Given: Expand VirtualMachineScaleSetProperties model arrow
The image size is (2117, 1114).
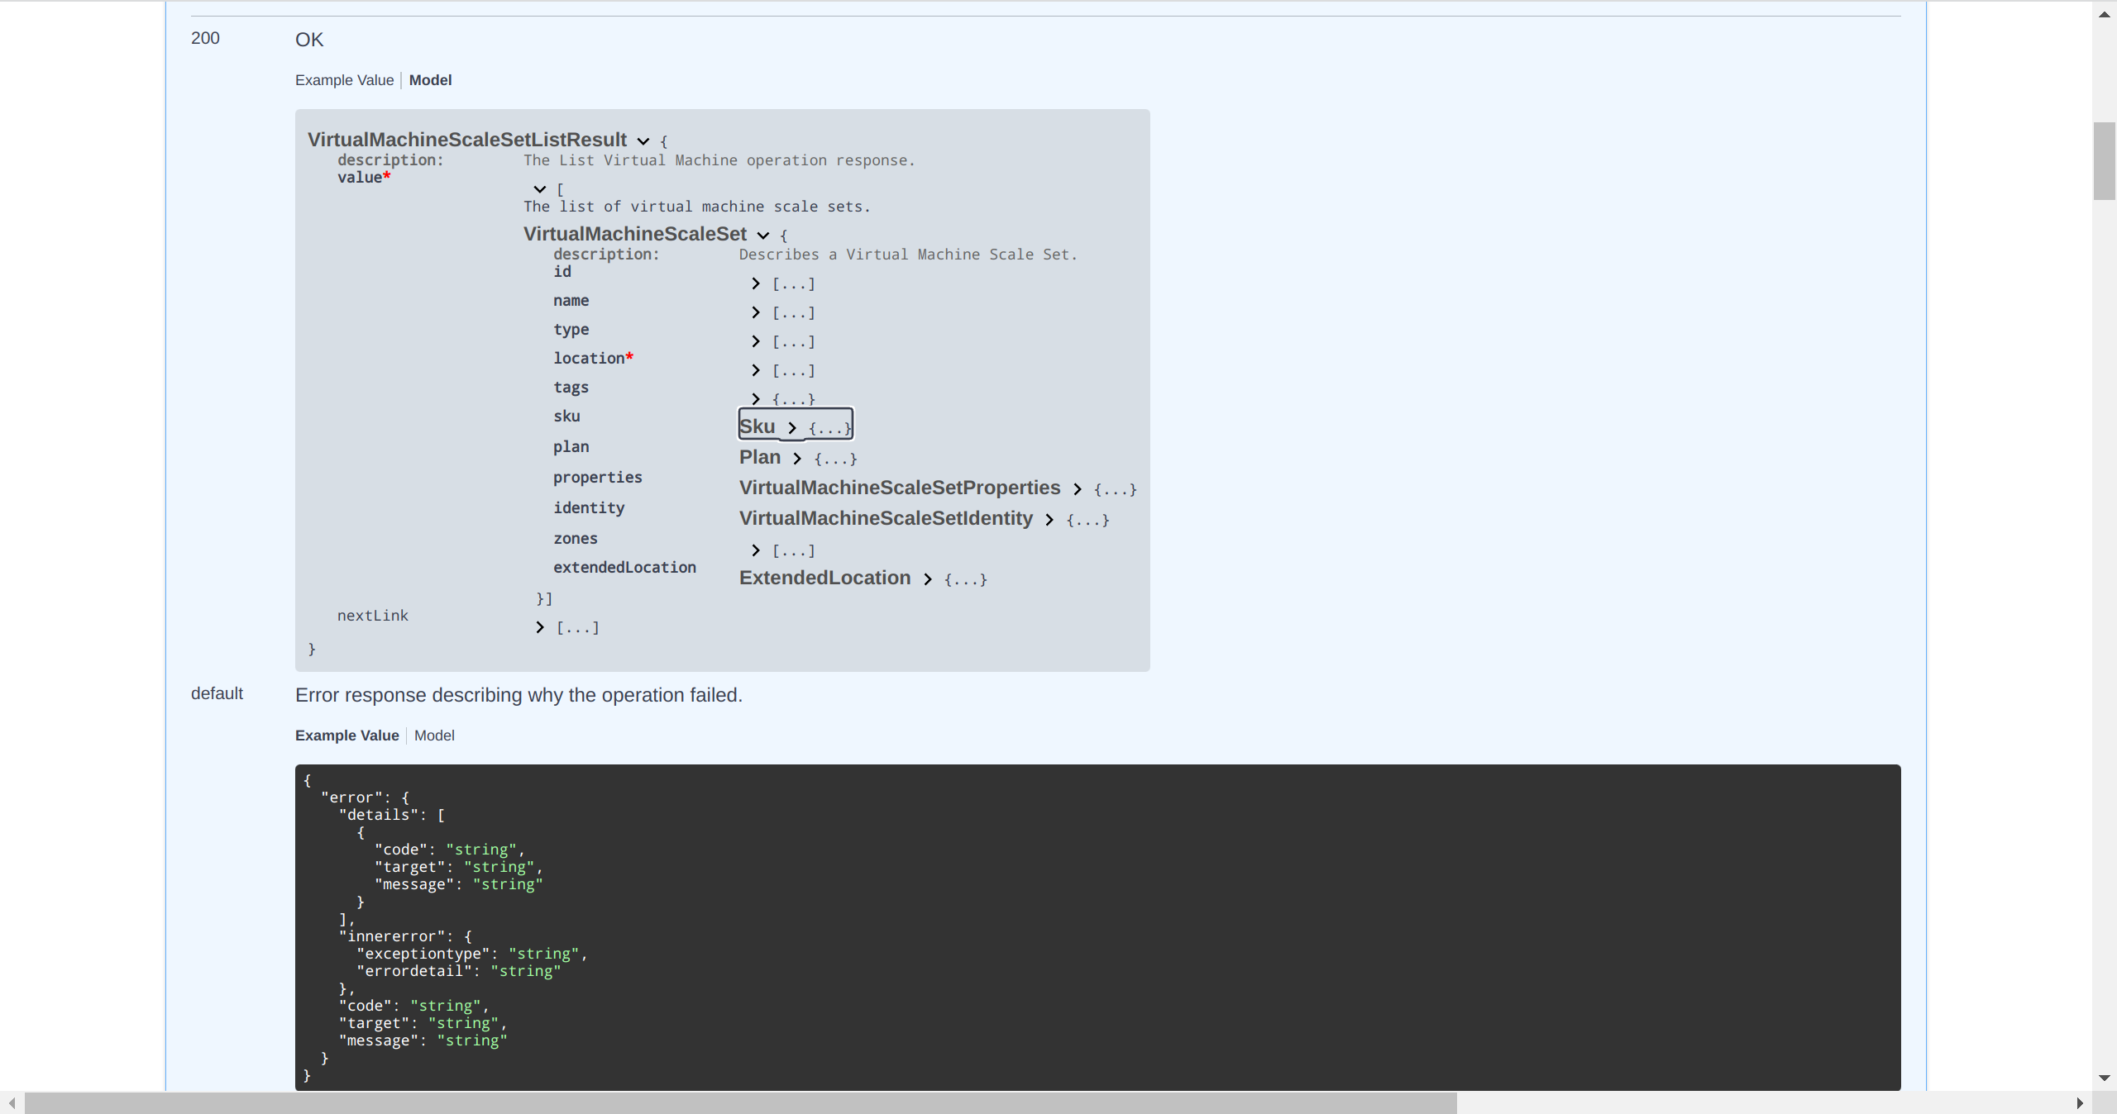Looking at the screenshot, I should pyautogui.click(x=1078, y=489).
